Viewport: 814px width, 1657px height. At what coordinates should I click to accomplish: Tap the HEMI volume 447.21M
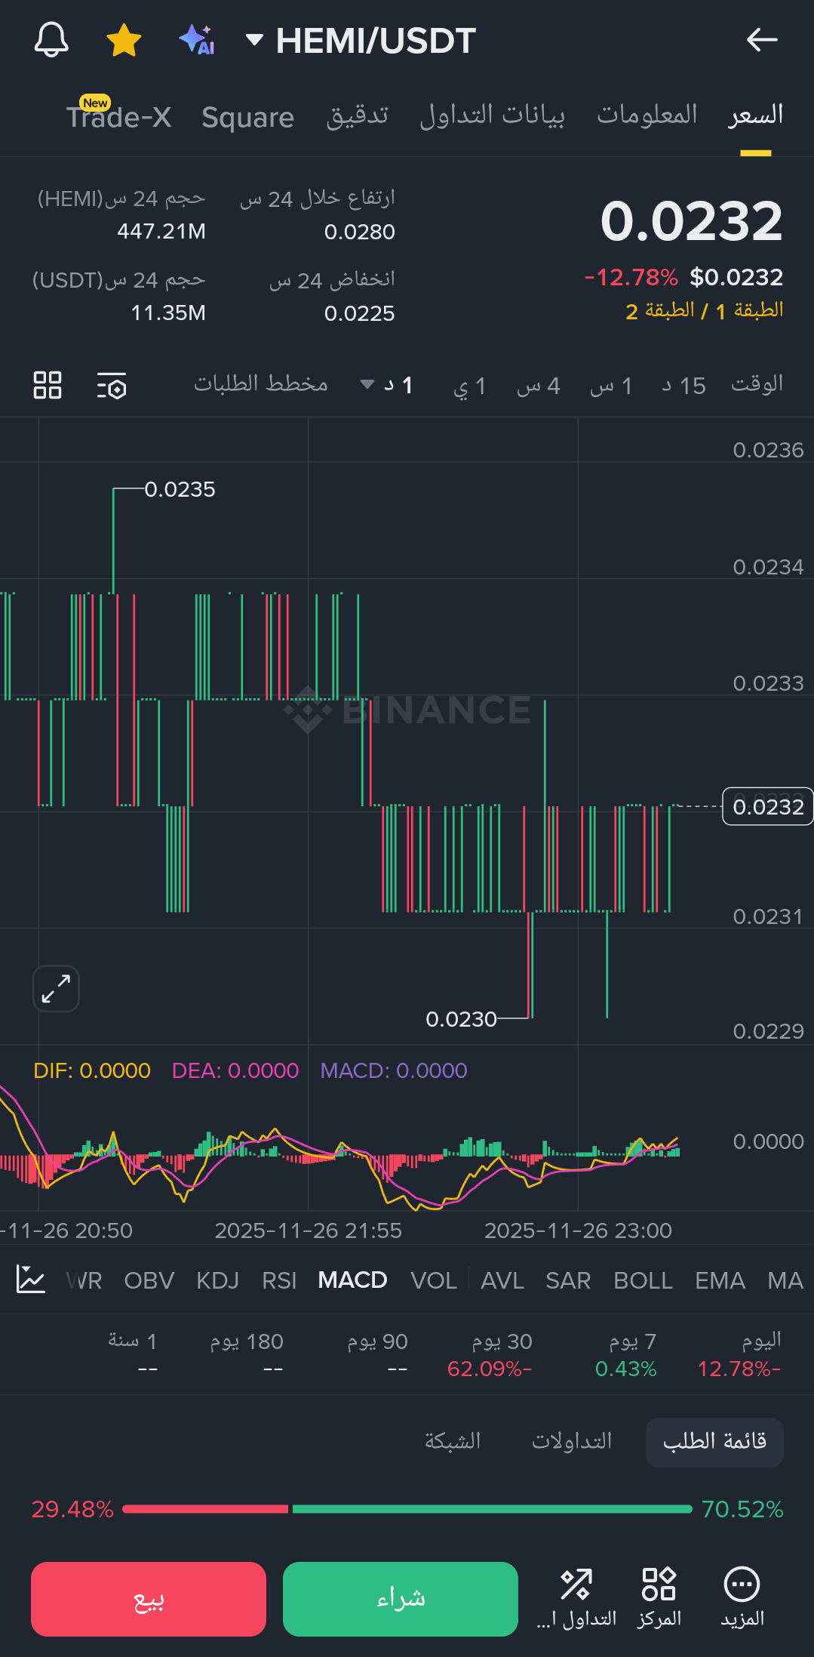click(x=161, y=231)
